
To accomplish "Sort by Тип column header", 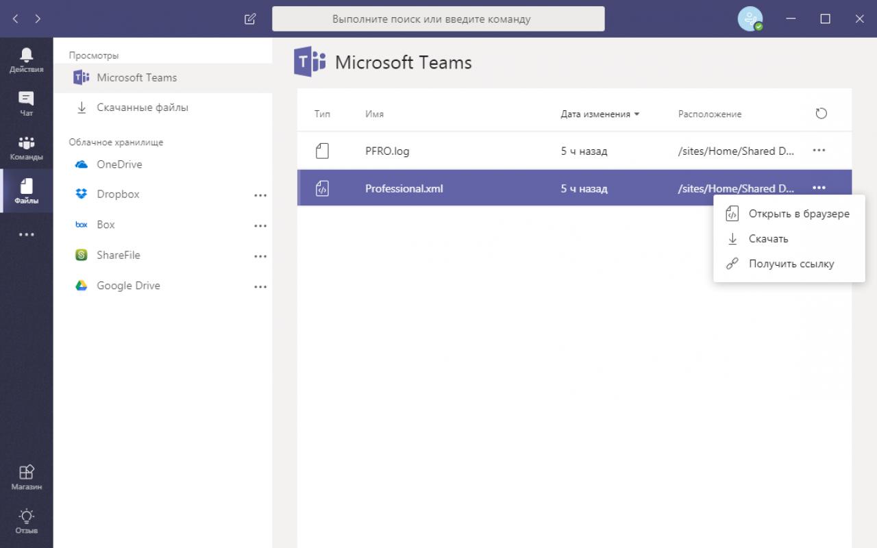I will [x=322, y=114].
